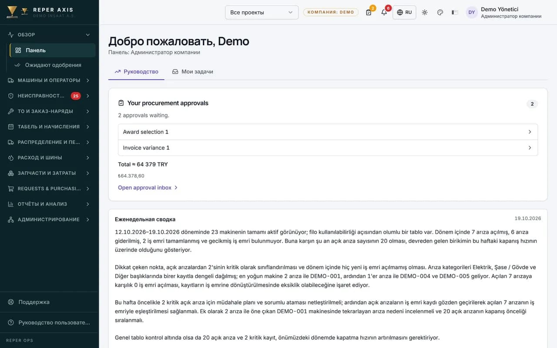The width and height of the screenshot is (557, 348).
Task: Click the DY user avatar
Action: pos(472,12)
